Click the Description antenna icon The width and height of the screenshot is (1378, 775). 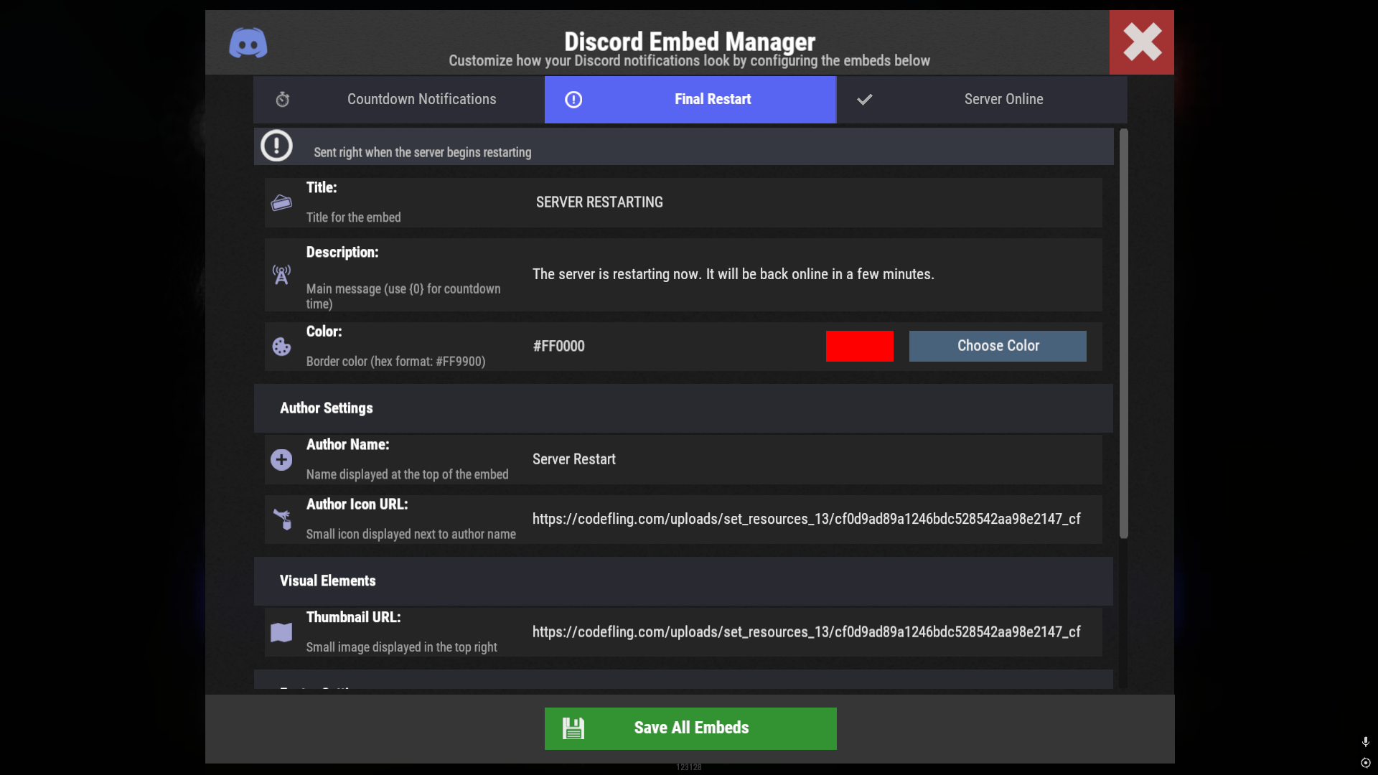(281, 275)
